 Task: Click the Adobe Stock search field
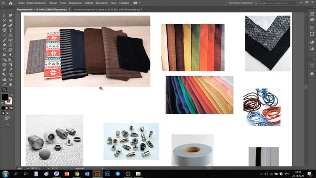[x=279, y=3]
